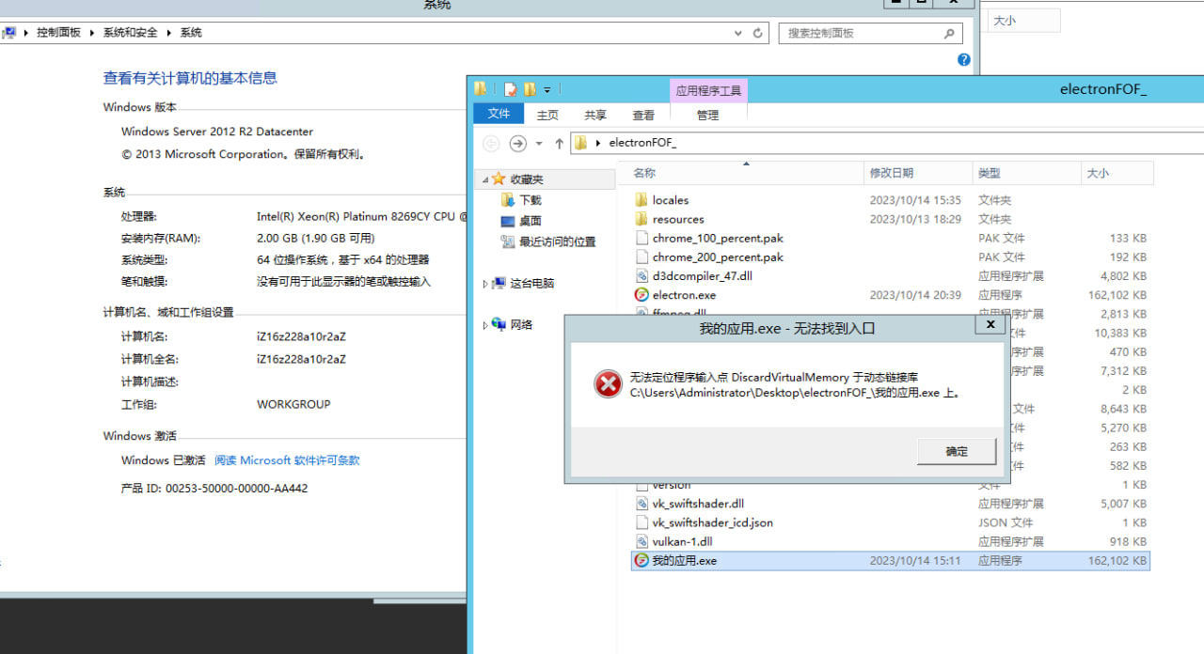The width and height of the screenshot is (1204, 654).
Task: Open the 管理 ribbon tab
Action: pyautogui.click(x=707, y=115)
